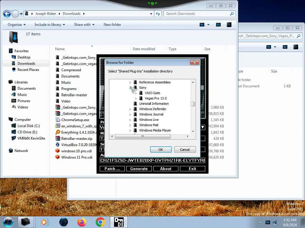Select the Everything-1.4.1.1024 installer icon

[x=58, y=132]
